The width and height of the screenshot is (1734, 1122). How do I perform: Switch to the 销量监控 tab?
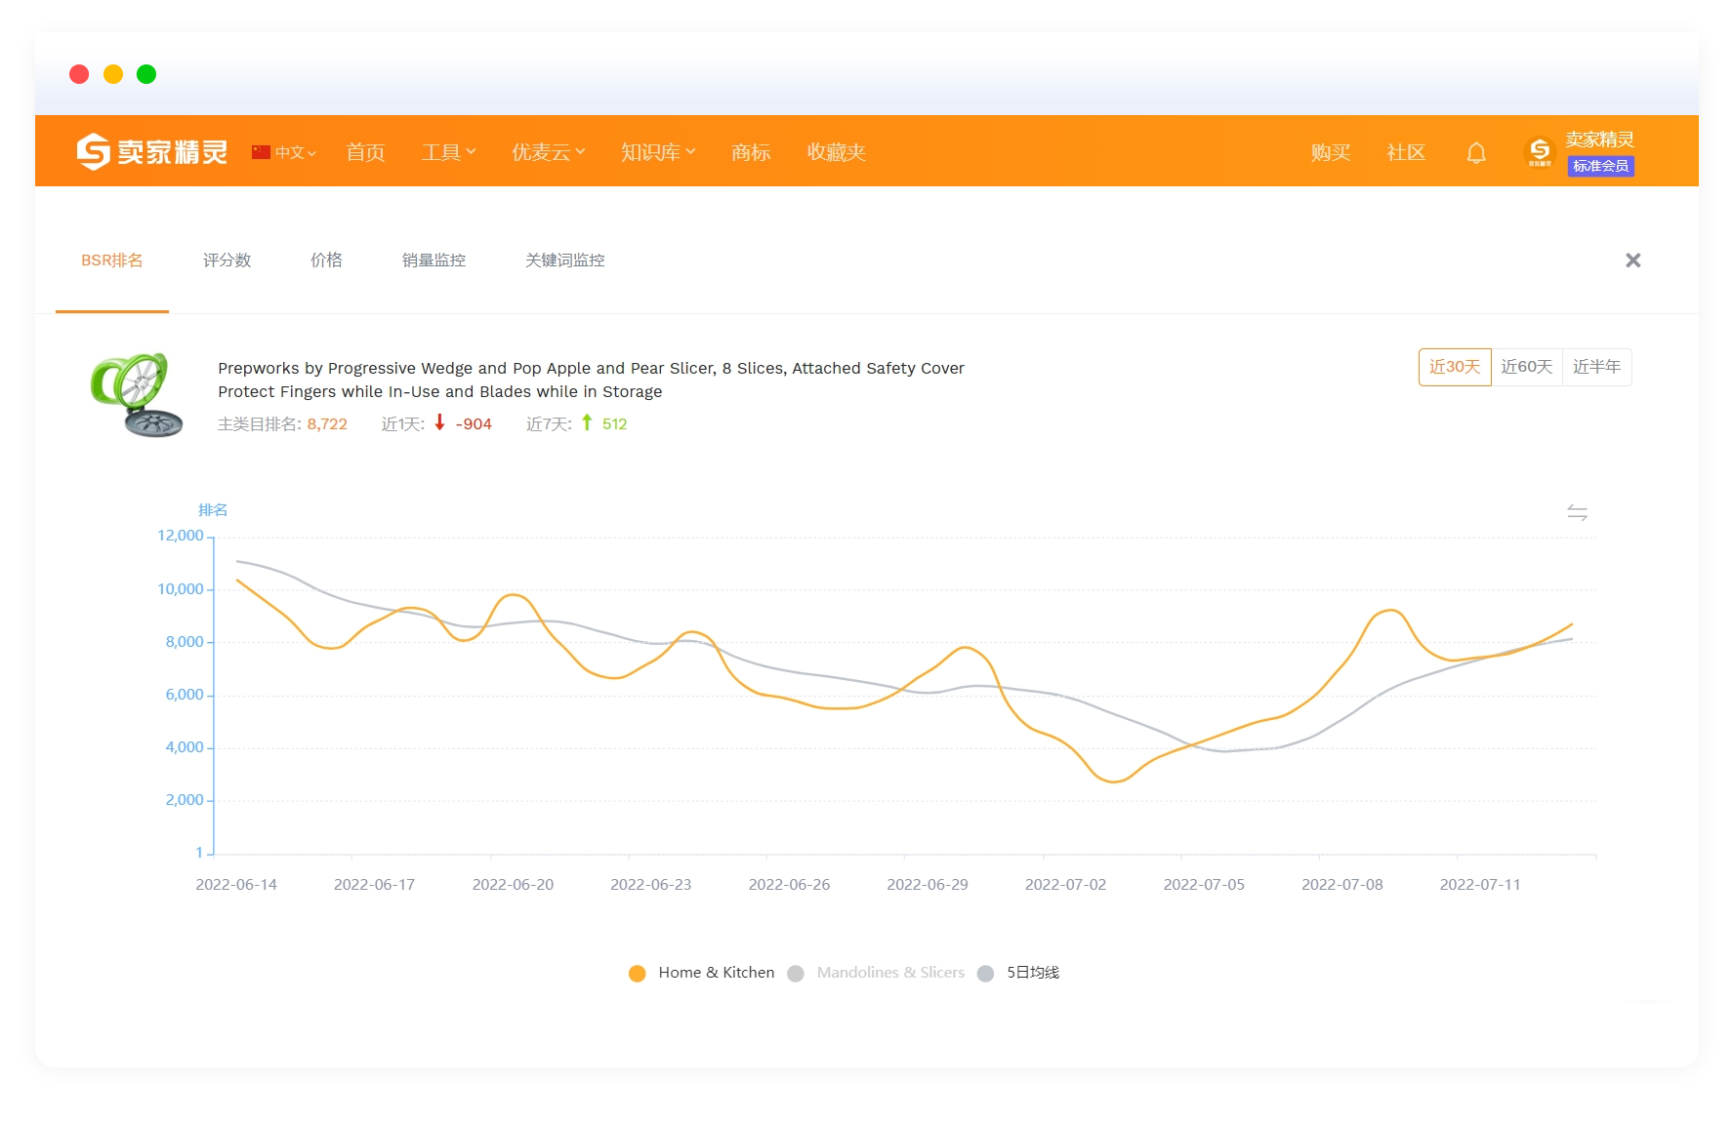[x=433, y=260]
